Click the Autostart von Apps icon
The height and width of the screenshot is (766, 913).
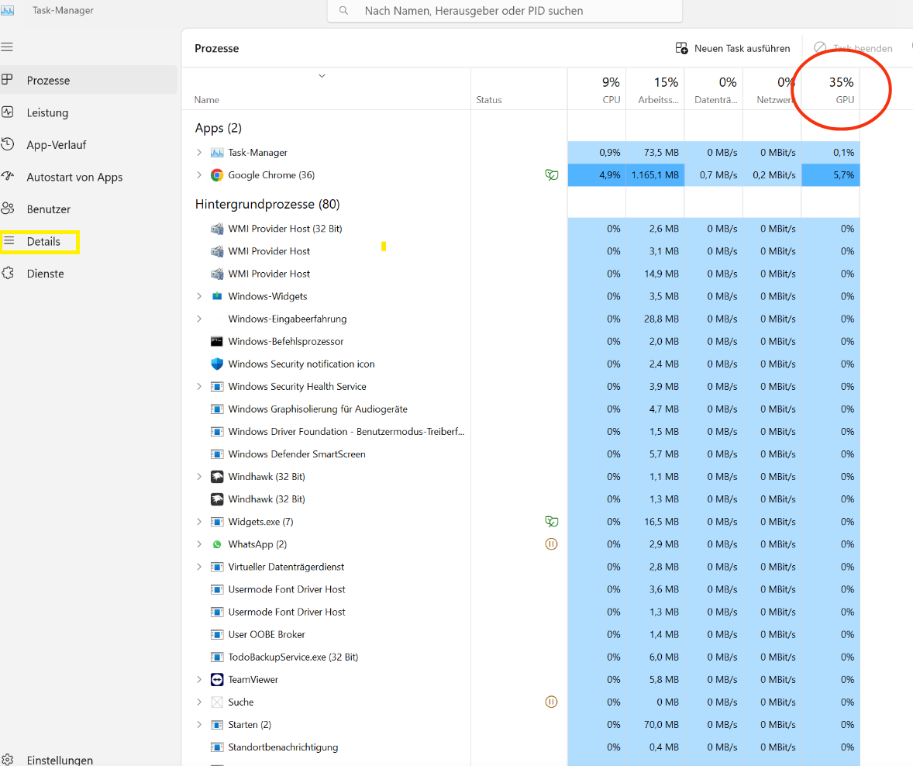(8, 176)
